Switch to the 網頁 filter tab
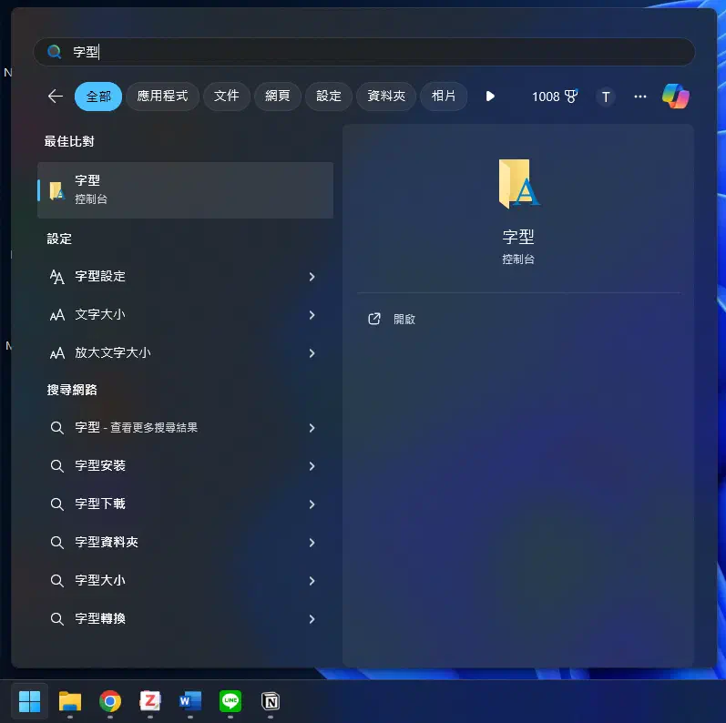726x723 pixels. [x=277, y=97]
